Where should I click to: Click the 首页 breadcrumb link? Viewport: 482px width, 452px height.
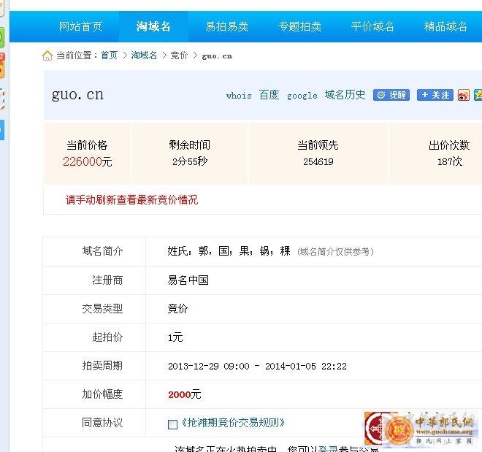109,55
